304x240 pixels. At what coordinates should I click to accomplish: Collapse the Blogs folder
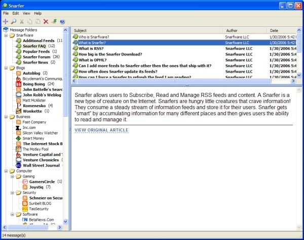[6, 68]
